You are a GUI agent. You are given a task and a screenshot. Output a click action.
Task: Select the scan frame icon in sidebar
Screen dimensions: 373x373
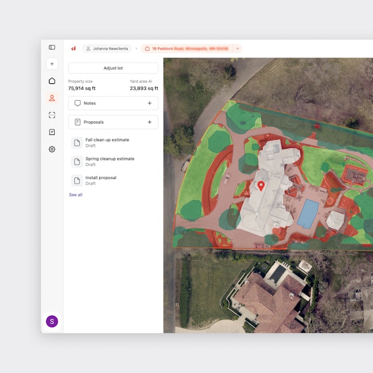point(52,115)
